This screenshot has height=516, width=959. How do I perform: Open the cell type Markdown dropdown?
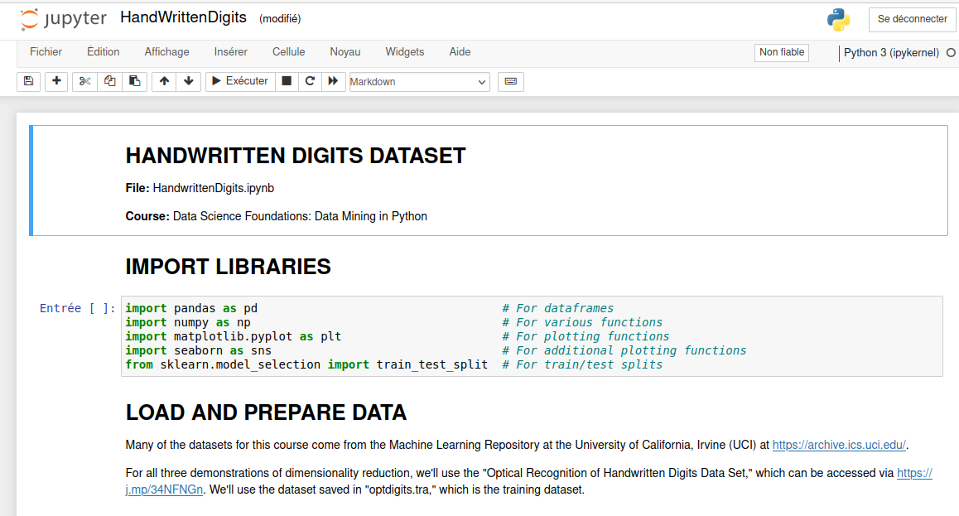pyautogui.click(x=419, y=82)
